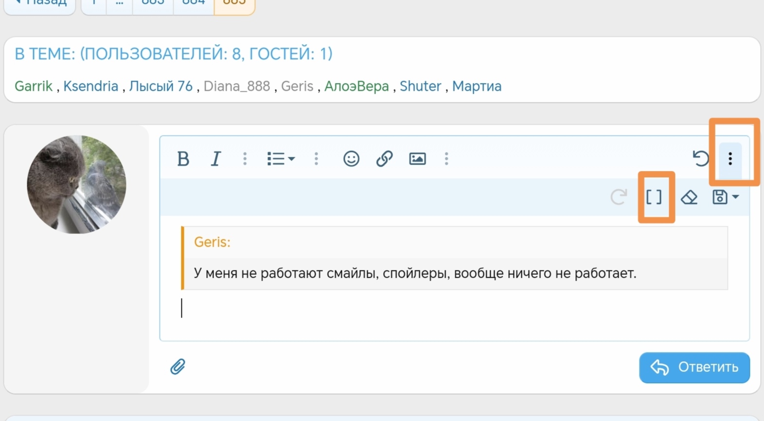The image size is (764, 421).
Task: Redo the last undone edit
Action: (x=619, y=197)
